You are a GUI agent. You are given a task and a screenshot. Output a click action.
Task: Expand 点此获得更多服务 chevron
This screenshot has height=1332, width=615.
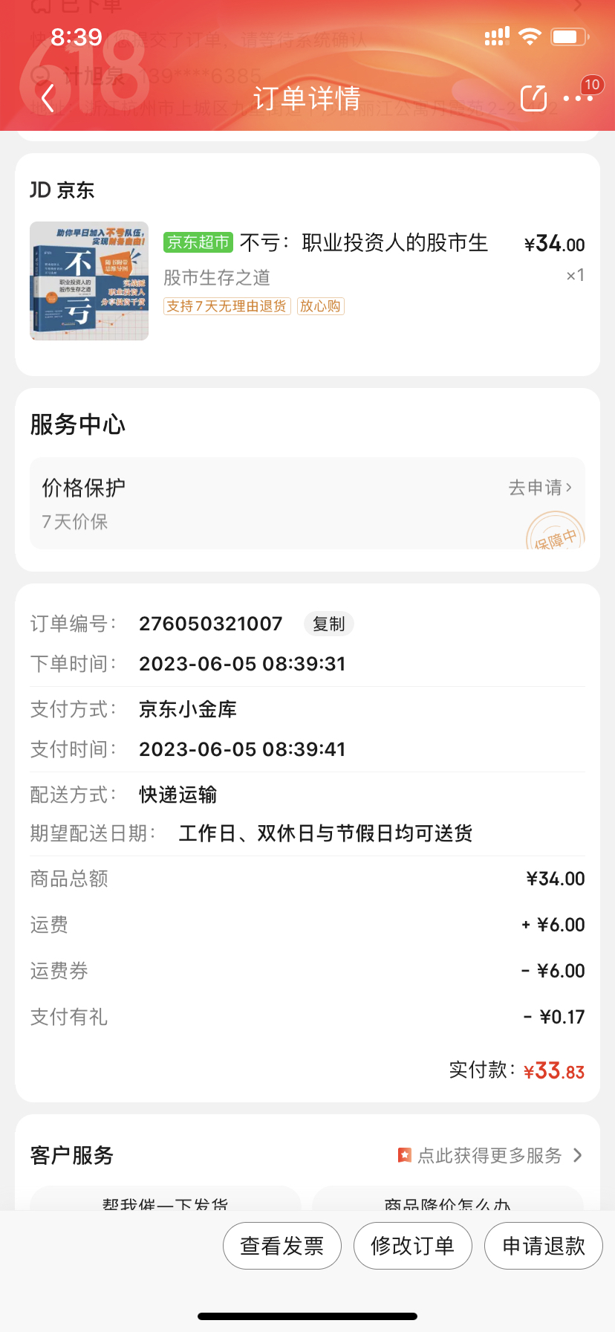(x=578, y=1155)
